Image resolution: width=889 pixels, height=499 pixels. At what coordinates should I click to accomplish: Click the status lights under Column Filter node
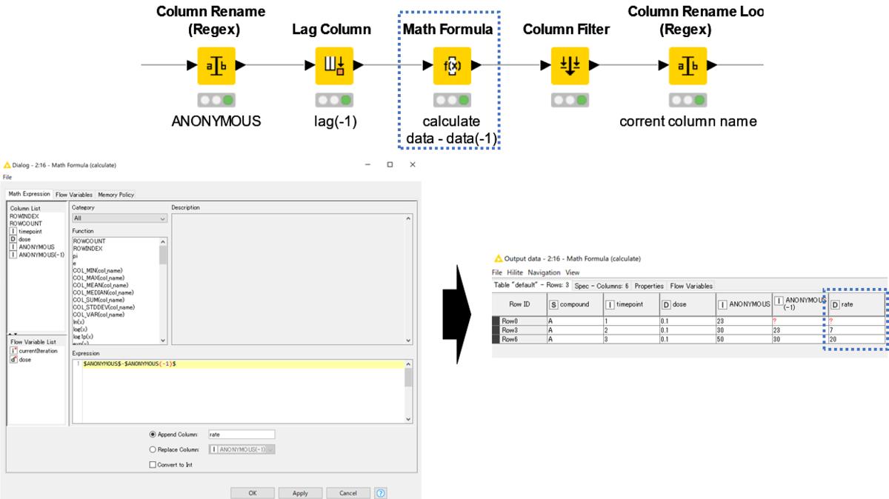coord(569,100)
